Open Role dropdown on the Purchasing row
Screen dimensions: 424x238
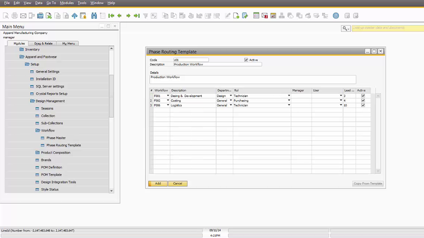(x=289, y=100)
